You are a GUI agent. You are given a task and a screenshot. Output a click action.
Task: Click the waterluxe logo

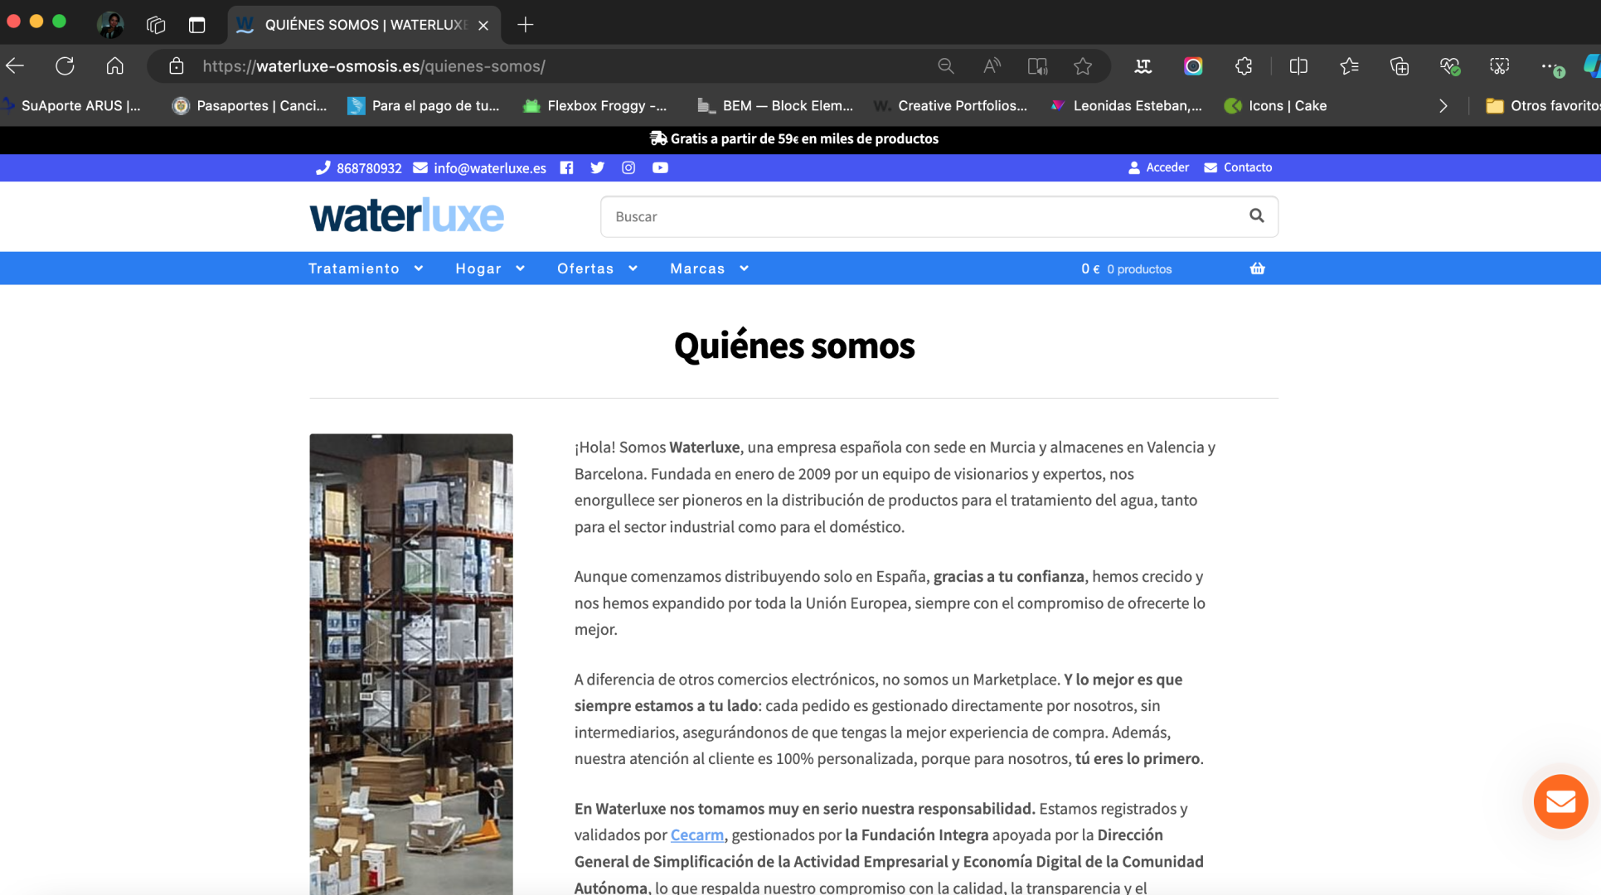[x=406, y=215]
